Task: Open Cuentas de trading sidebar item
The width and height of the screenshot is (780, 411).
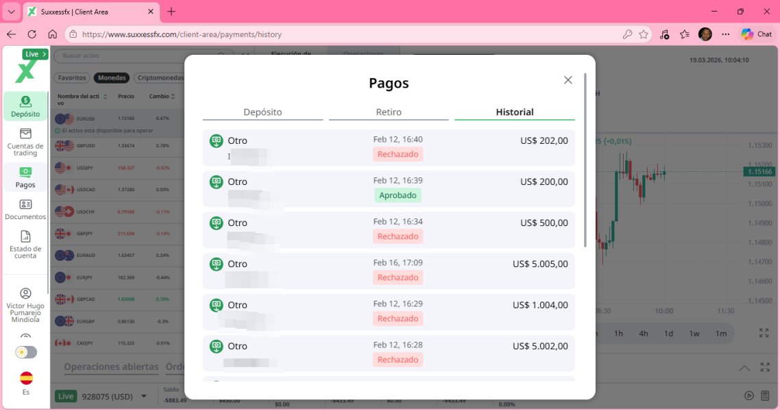Action: pyautogui.click(x=25, y=142)
